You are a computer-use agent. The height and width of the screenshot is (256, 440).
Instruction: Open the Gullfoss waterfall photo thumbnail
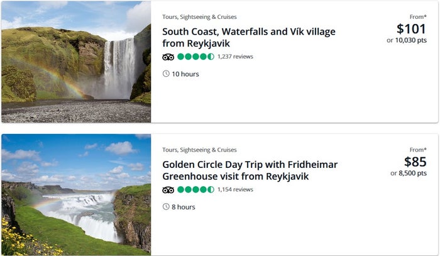click(x=76, y=194)
